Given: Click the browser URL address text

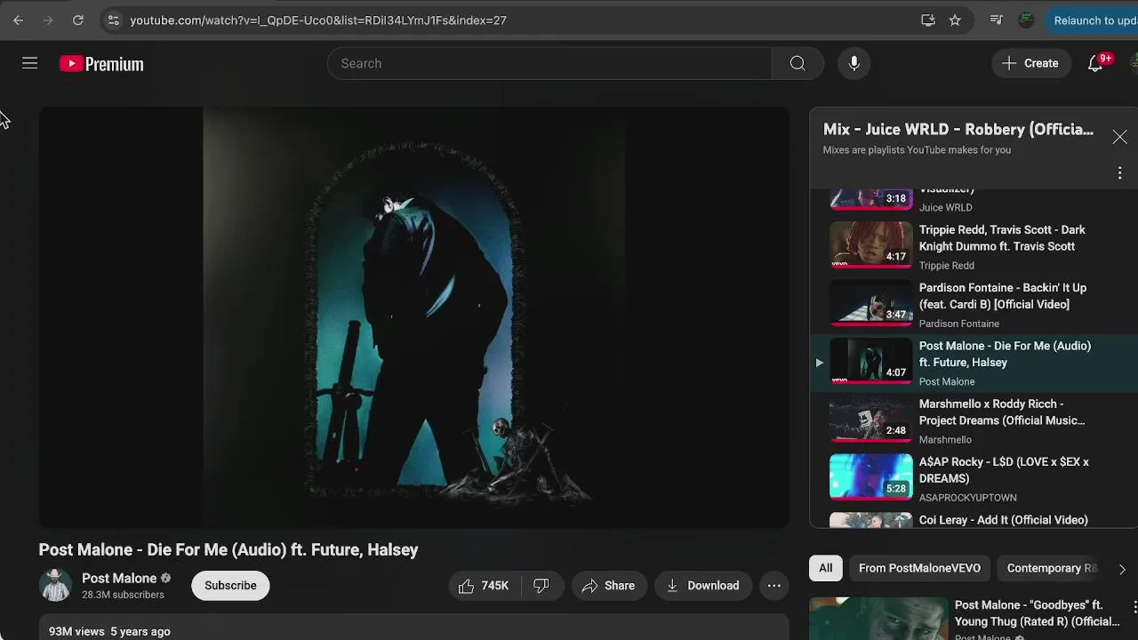Looking at the screenshot, I should (318, 20).
